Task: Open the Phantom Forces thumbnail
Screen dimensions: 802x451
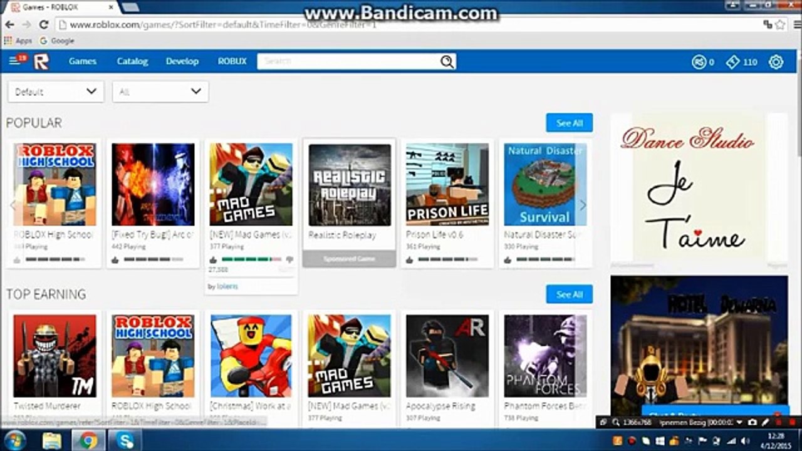Action: pyautogui.click(x=545, y=356)
